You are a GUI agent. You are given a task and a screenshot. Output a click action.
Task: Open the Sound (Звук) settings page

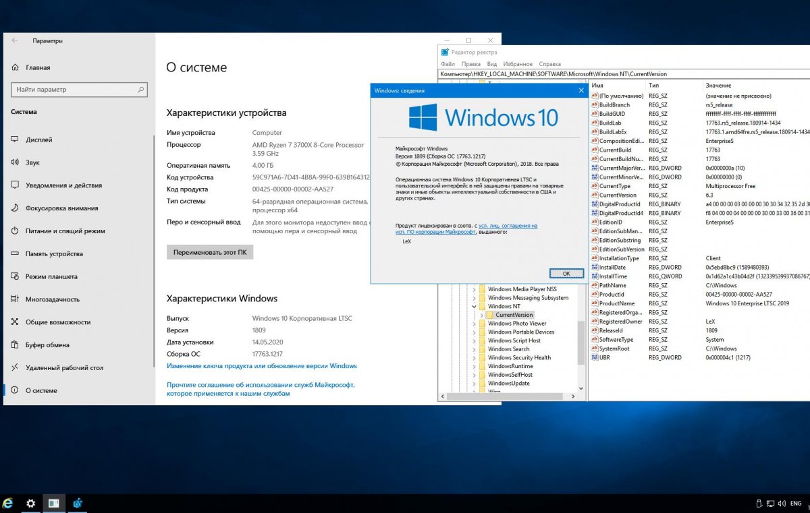pyautogui.click(x=32, y=162)
